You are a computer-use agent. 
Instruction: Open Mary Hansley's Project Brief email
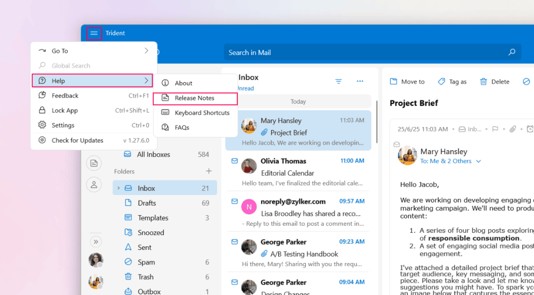[298, 130]
